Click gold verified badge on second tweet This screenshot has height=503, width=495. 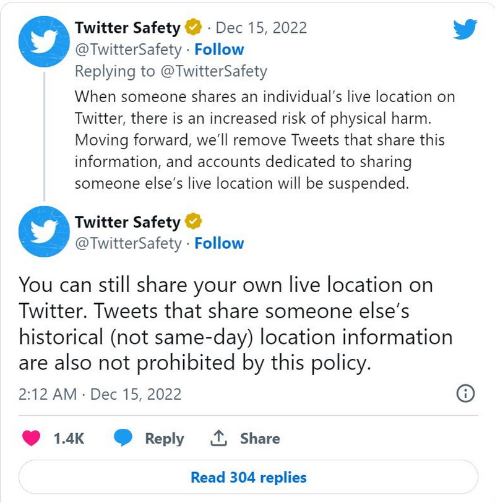tap(193, 221)
